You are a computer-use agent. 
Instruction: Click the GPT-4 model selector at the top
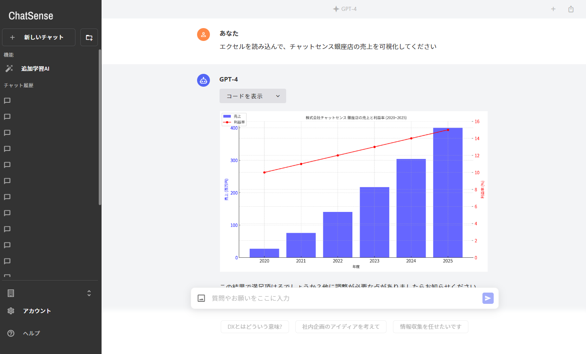click(344, 8)
